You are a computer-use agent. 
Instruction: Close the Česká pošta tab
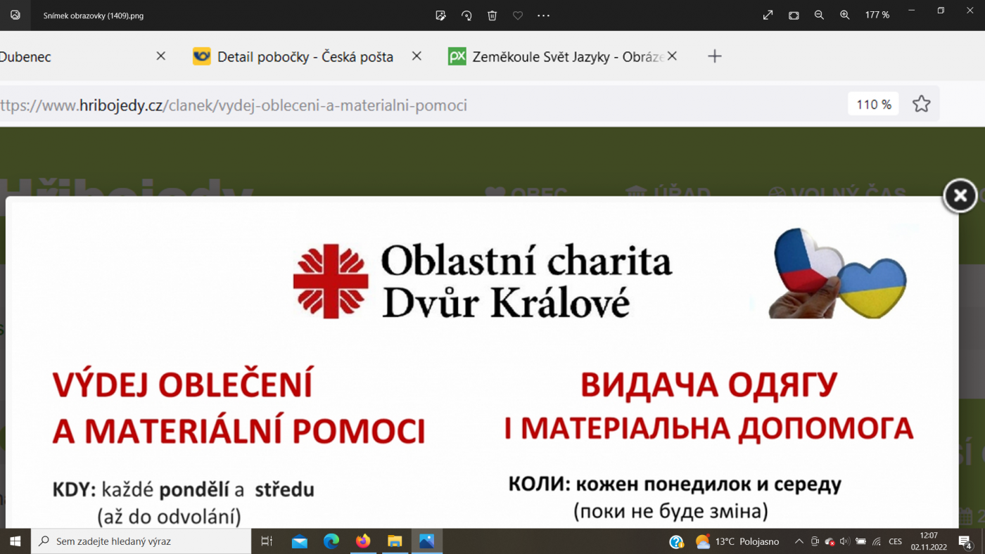point(417,56)
